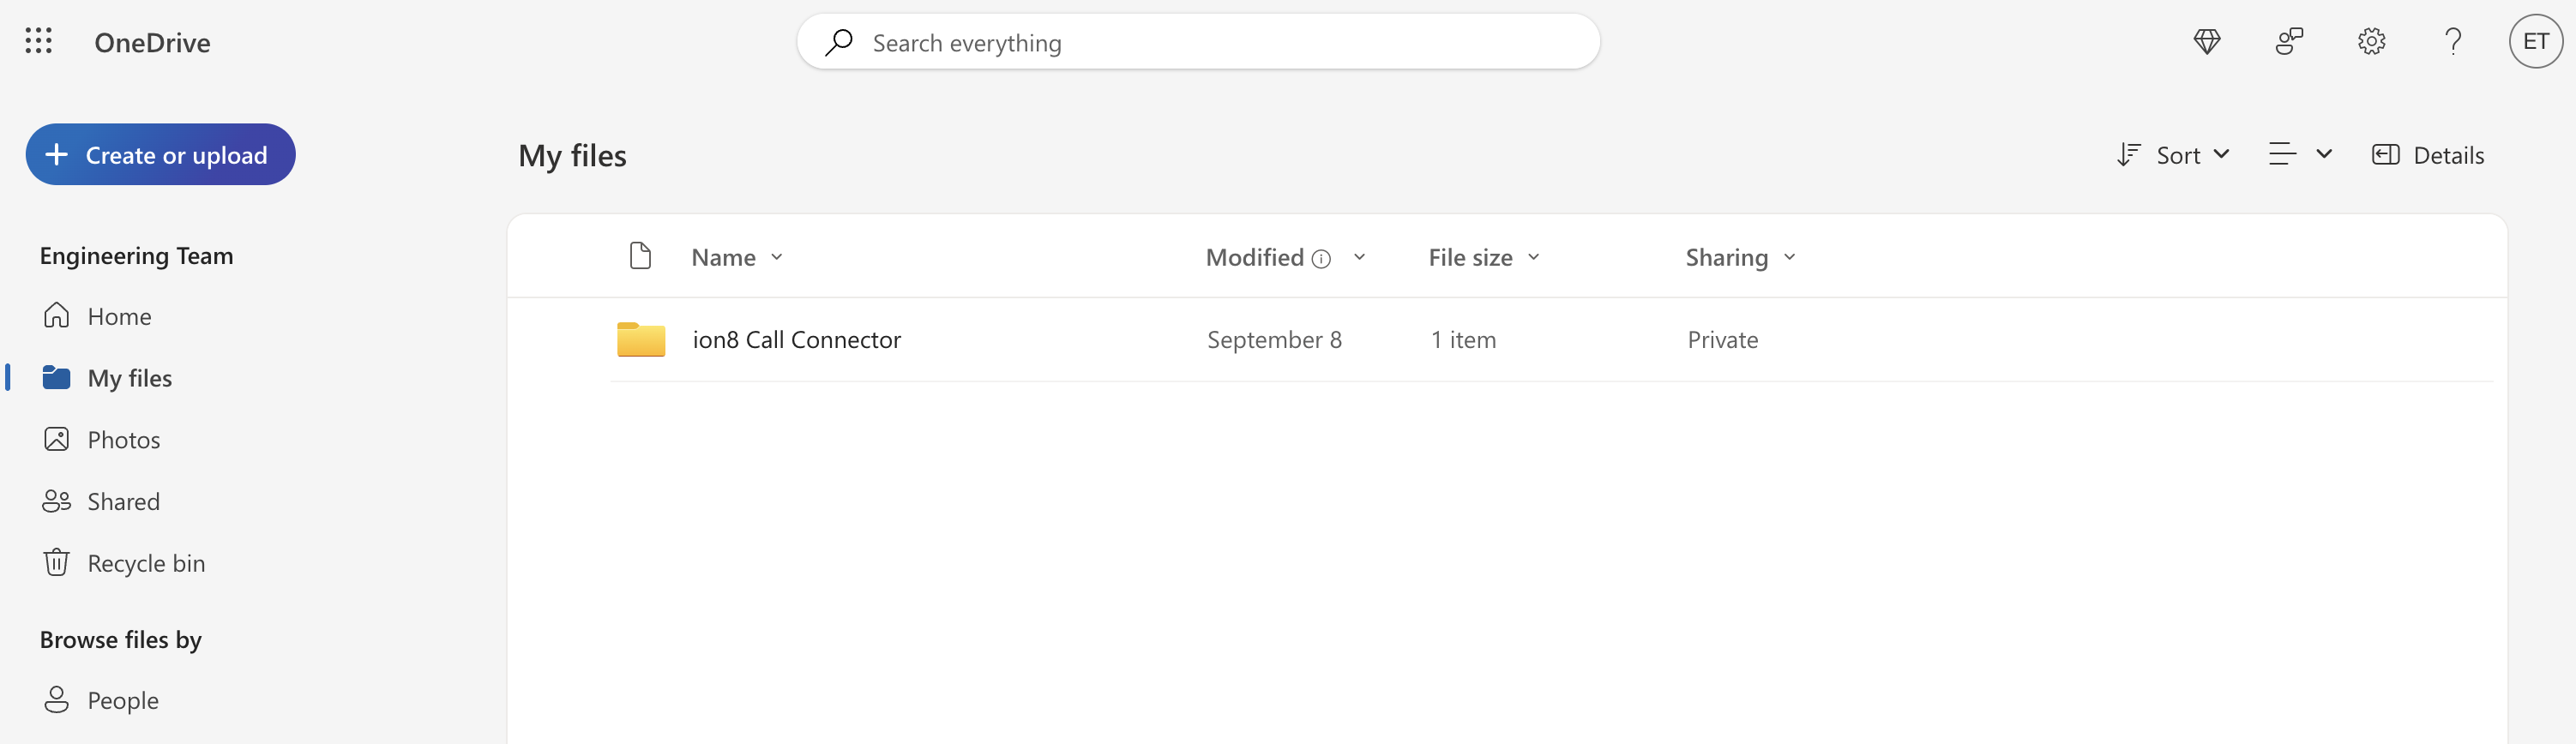This screenshot has height=744, width=2576.
Task: Go to Home in the sidebar
Action: [x=119, y=317]
